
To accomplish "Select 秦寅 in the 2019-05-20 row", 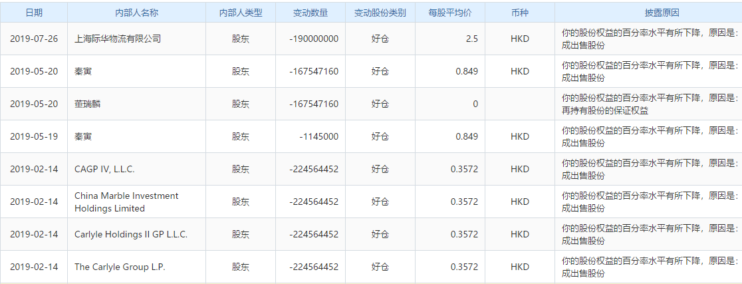I will pos(136,71).
